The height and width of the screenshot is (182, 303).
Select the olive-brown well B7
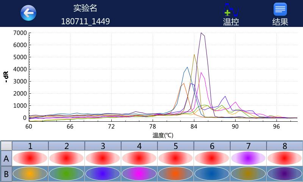(248, 174)
